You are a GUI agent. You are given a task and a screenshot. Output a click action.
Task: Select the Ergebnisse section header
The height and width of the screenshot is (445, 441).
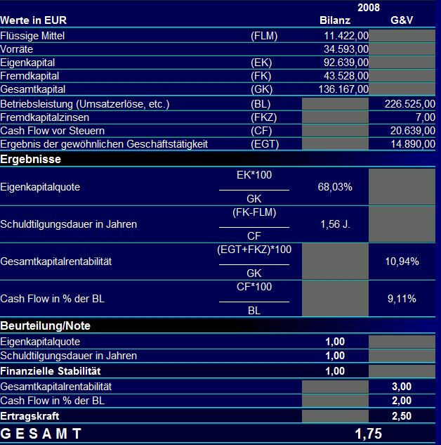[31, 159]
